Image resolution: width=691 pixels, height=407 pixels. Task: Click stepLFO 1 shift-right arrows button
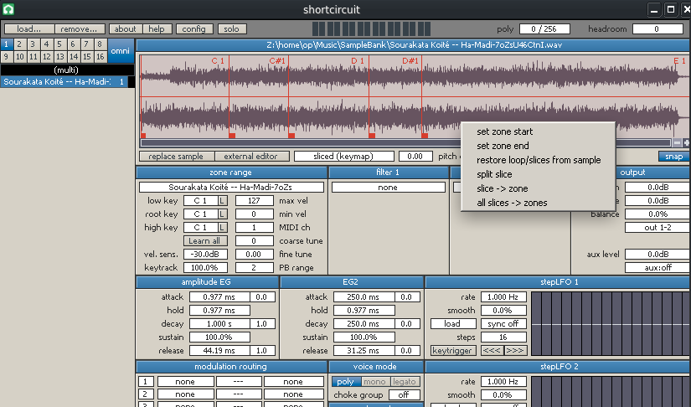(515, 351)
